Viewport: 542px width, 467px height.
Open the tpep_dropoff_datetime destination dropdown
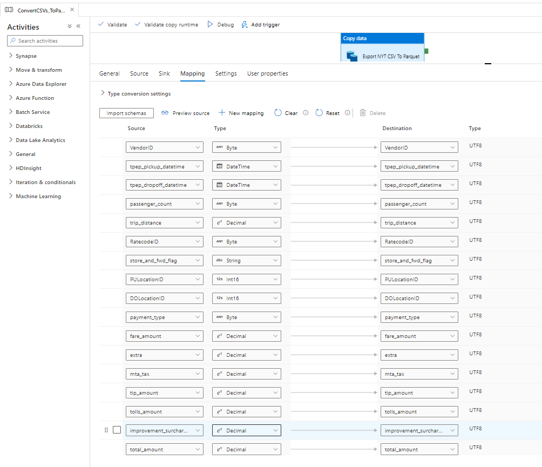419,185
